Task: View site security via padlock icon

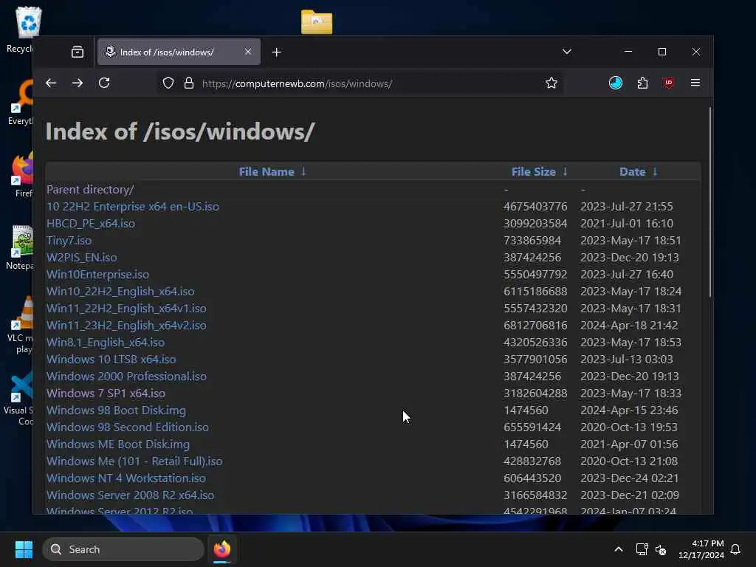Action: (189, 83)
